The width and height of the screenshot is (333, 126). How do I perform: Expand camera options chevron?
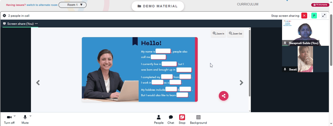[15, 116]
